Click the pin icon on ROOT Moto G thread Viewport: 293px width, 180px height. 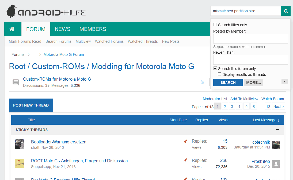185,160
